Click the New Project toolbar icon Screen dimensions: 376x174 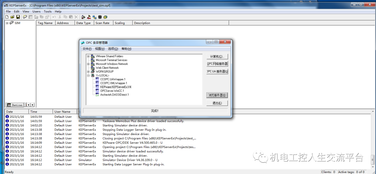7,17
